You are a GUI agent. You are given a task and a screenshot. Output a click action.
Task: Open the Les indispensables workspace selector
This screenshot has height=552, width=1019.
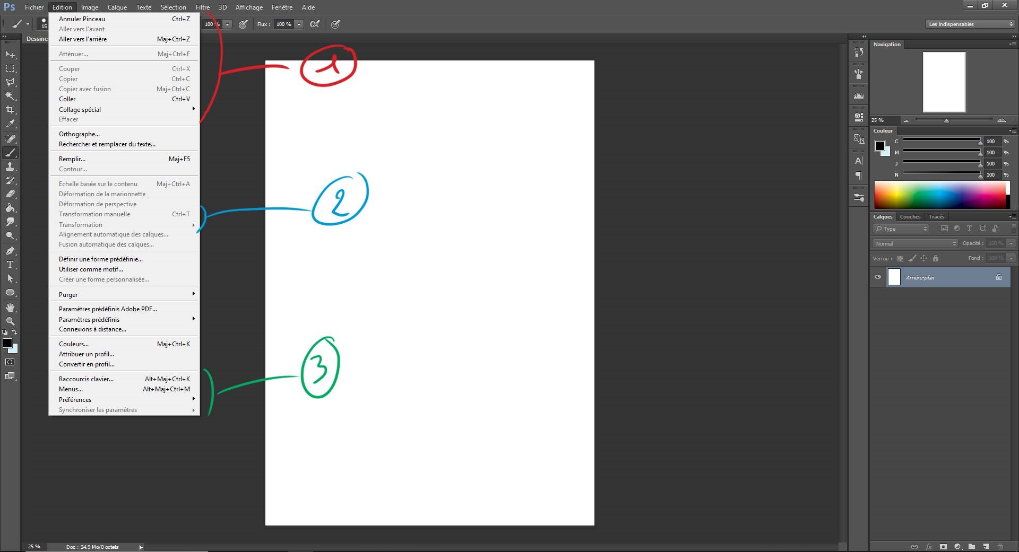pos(970,24)
